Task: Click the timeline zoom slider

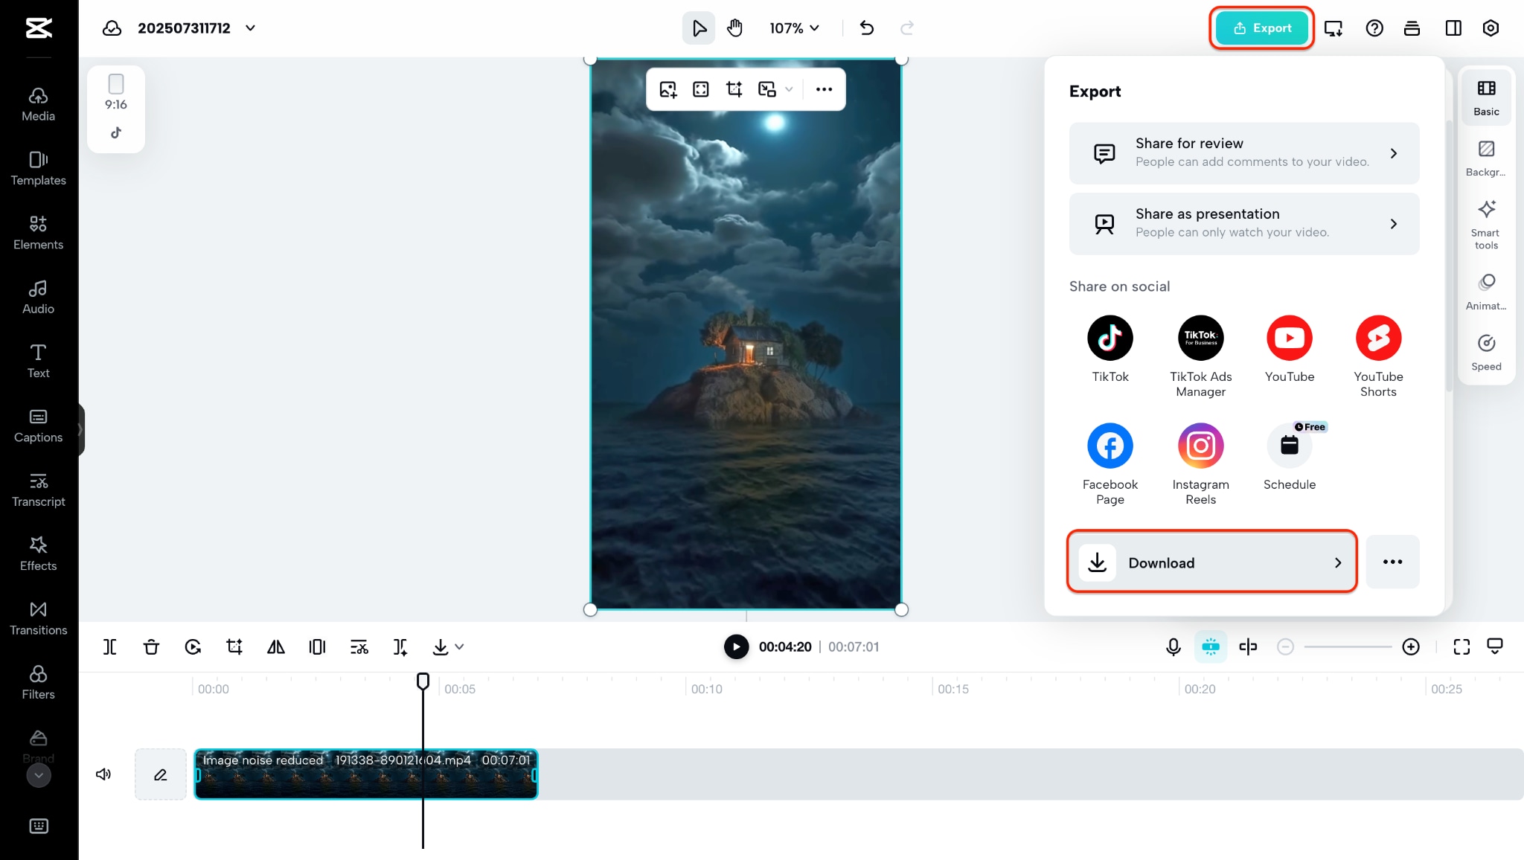Action: tap(1347, 647)
